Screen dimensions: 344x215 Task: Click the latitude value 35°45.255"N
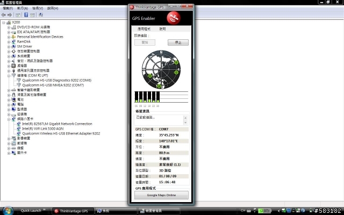pyautogui.click(x=169, y=135)
